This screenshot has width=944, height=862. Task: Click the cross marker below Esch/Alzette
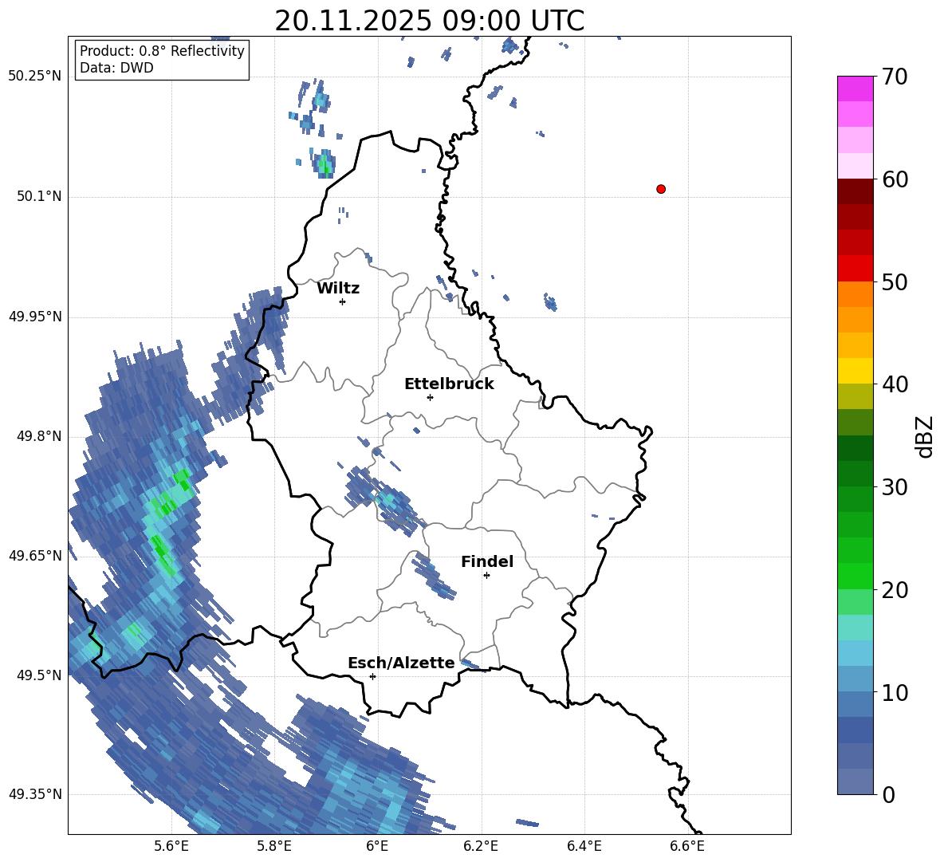(372, 676)
